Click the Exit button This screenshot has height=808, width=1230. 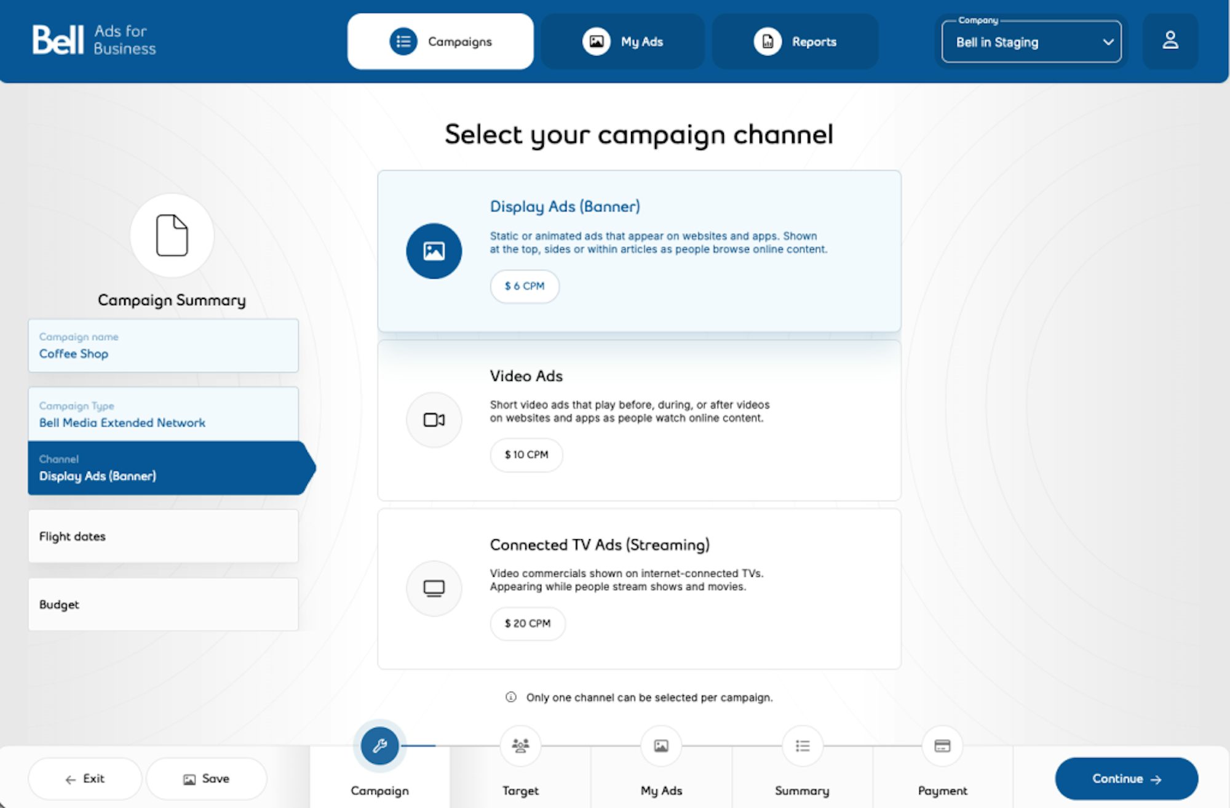click(85, 778)
